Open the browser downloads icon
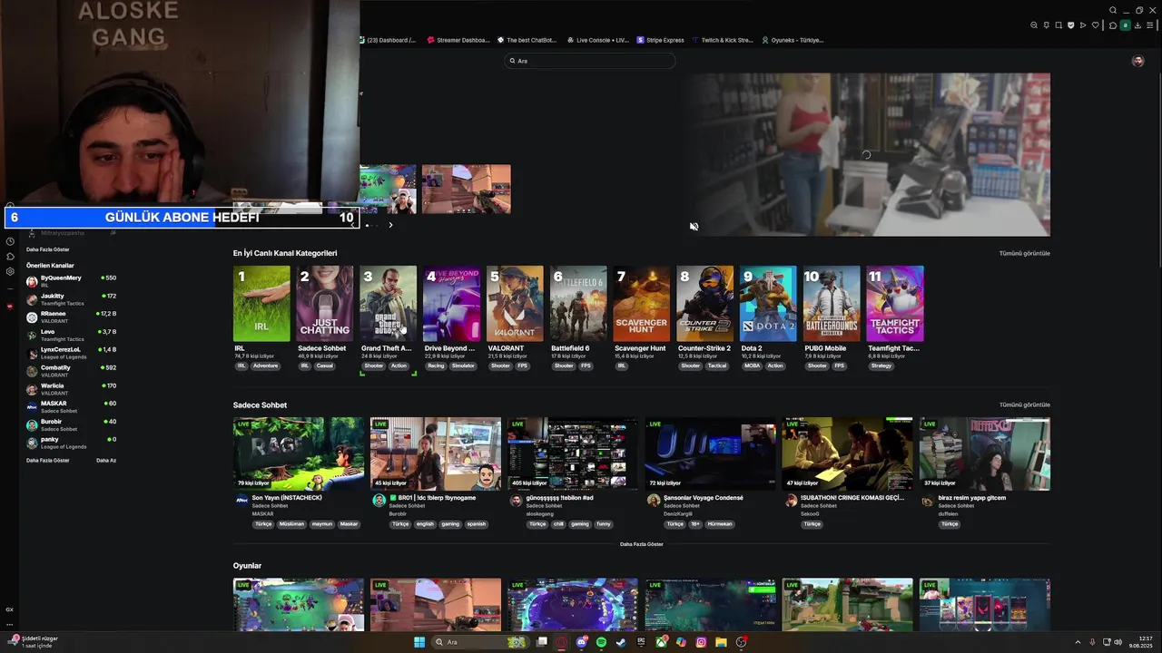Viewport: 1162px width, 653px height. pos(1137,24)
